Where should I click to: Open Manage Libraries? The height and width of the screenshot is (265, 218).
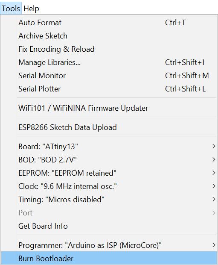pos(109,62)
